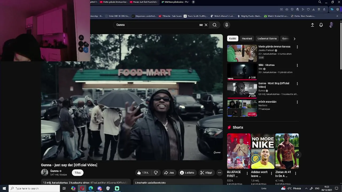Open the mörot mennään live stream
The width and height of the screenshot is (342, 192).
pos(242,109)
